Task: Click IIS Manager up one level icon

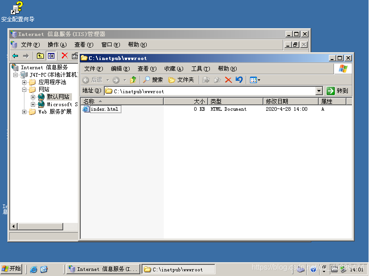Action: (x=40, y=56)
